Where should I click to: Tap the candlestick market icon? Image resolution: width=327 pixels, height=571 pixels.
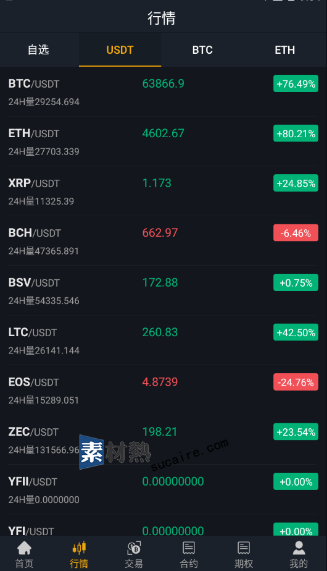pos(79,548)
